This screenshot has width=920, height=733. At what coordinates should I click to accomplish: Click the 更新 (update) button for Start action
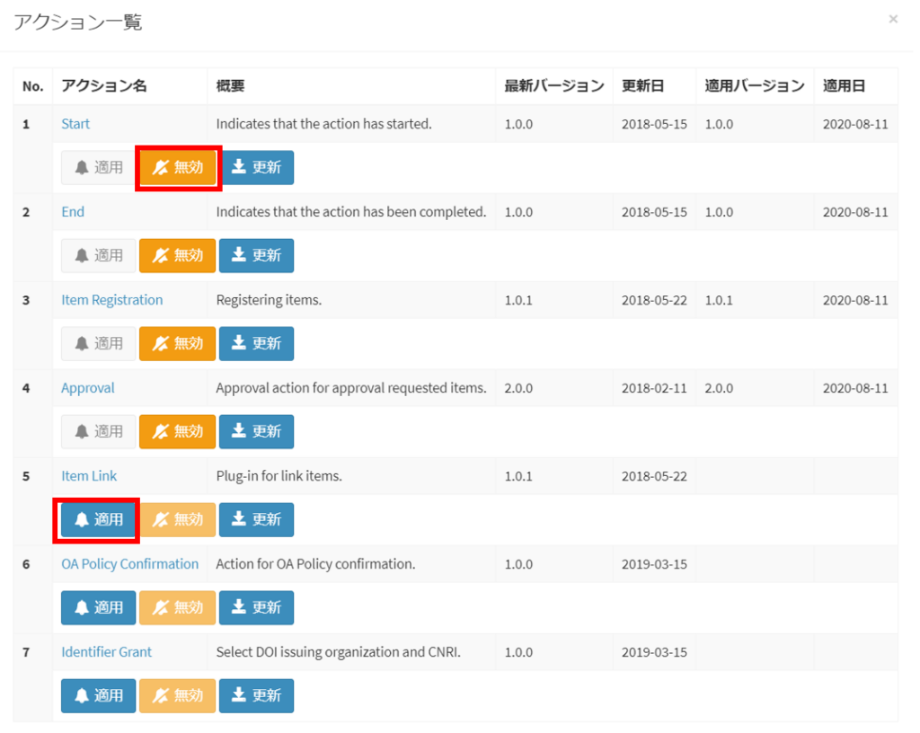point(257,168)
